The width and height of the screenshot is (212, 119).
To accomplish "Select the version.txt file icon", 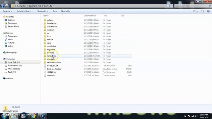I will [45, 75].
